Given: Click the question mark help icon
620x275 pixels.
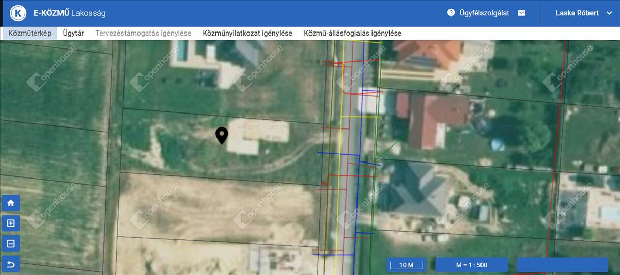Looking at the screenshot, I should coord(451,13).
